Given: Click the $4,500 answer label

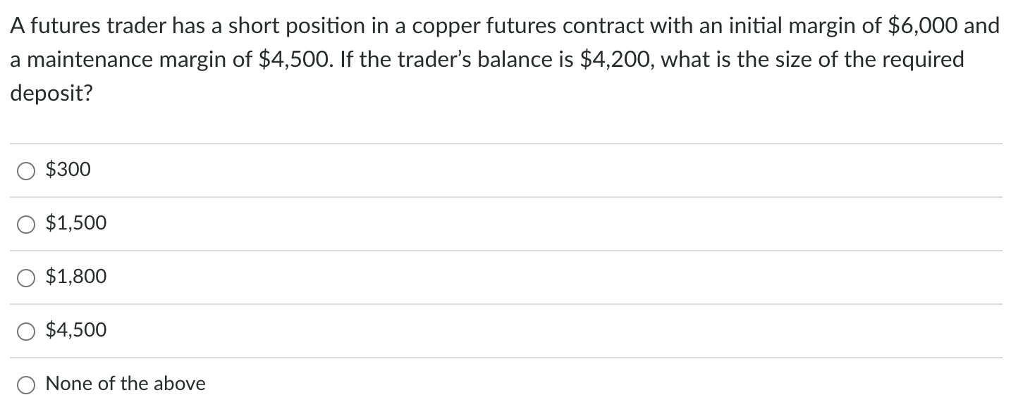Looking at the screenshot, I should click(x=75, y=330).
